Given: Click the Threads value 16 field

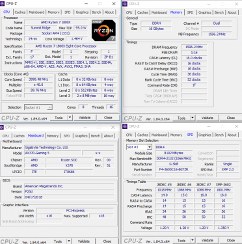Looking at the screenshot, I should [111, 107].
